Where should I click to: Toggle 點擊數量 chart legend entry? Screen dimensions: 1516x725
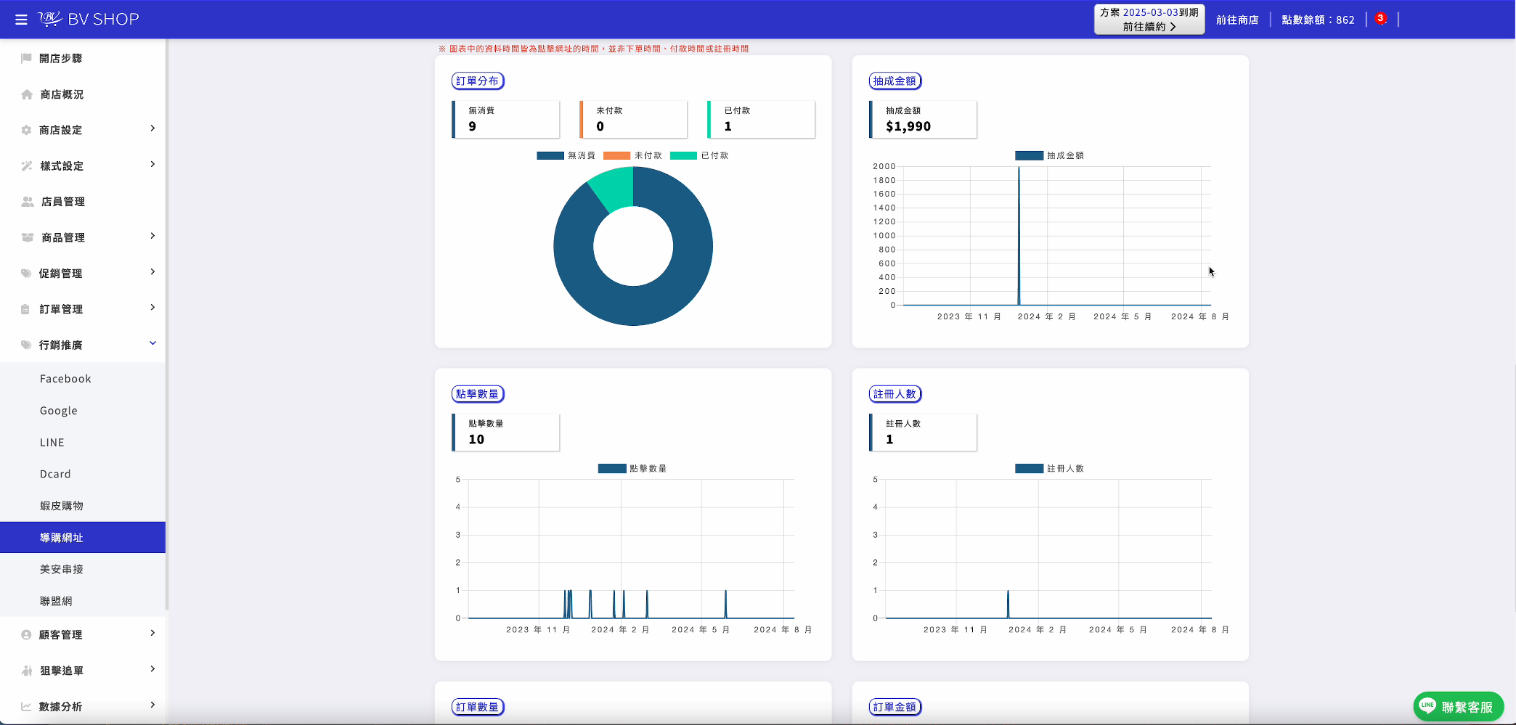pyautogui.click(x=632, y=468)
